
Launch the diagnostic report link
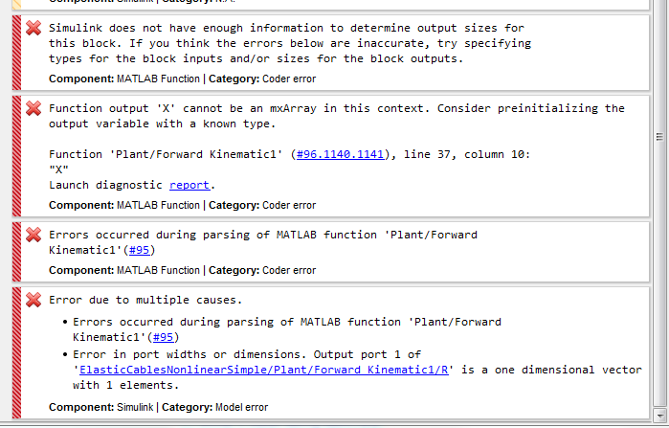point(189,185)
